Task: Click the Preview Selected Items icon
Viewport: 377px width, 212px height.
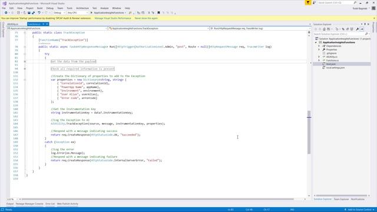Action: [362, 29]
